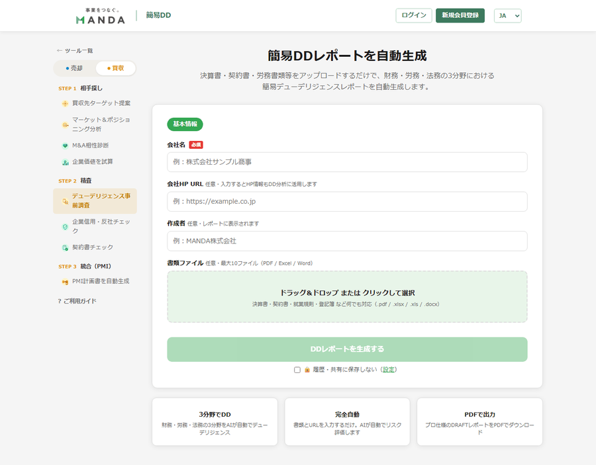Click the 買収先ターゲット提案 icon

[65, 104]
